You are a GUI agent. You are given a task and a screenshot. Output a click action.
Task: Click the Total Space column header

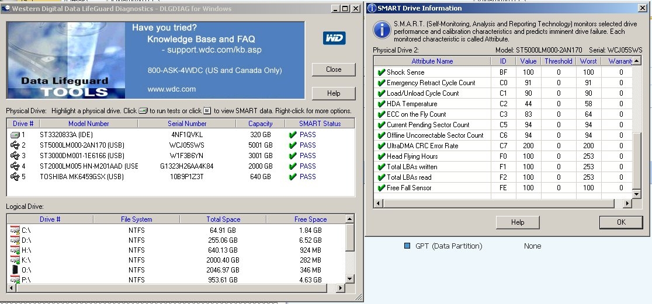pos(223,219)
